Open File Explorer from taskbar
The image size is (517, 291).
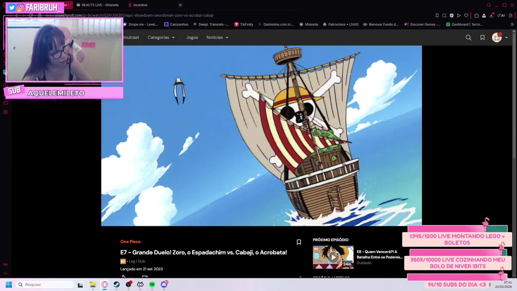(92, 285)
